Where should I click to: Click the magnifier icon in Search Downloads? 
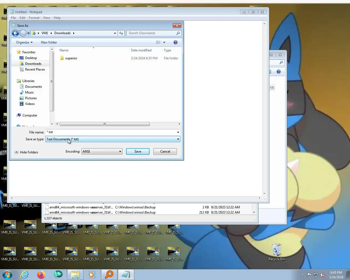point(178,33)
